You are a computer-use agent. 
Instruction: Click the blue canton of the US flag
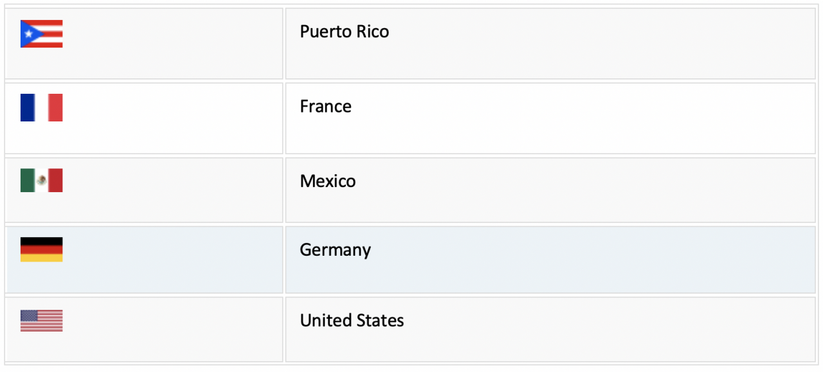[29, 315]
